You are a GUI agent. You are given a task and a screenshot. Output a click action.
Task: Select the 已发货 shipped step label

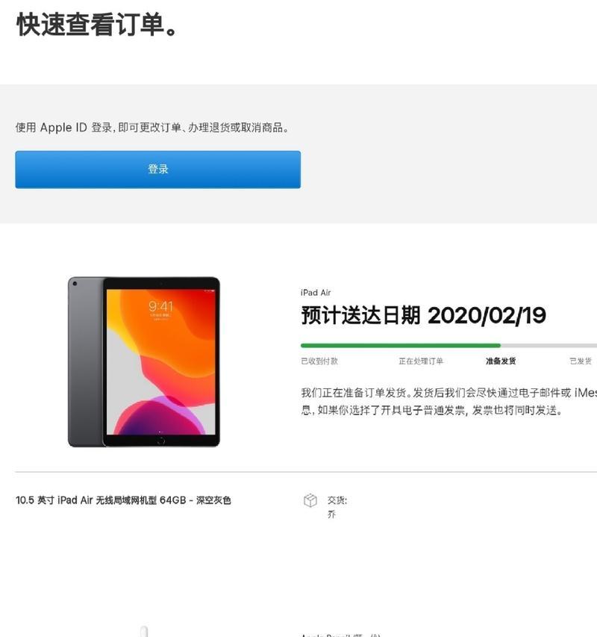[x=581, y=361]
